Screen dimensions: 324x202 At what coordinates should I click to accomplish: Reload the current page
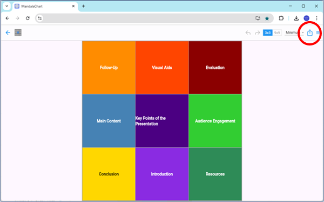click(x=28, y=18)
